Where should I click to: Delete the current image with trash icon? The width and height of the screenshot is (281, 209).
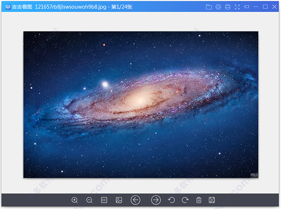point(199,200)
